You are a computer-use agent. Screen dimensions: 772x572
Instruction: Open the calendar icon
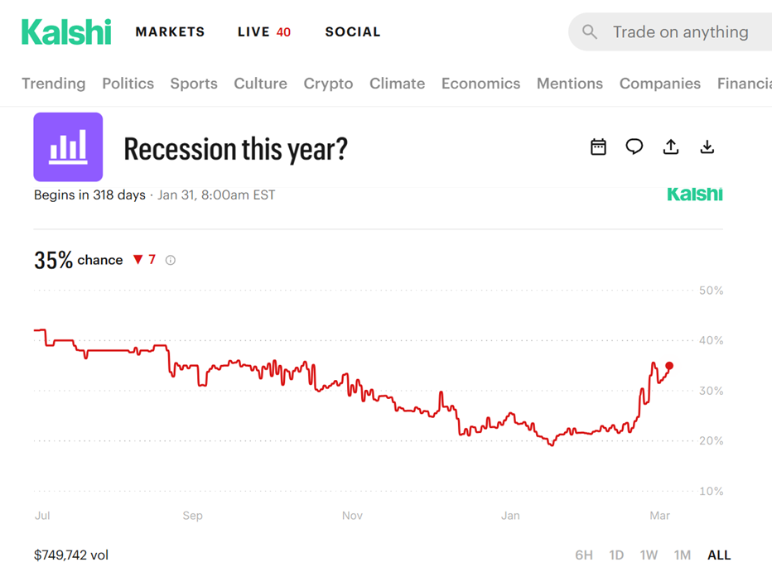(x=598, y=147)
